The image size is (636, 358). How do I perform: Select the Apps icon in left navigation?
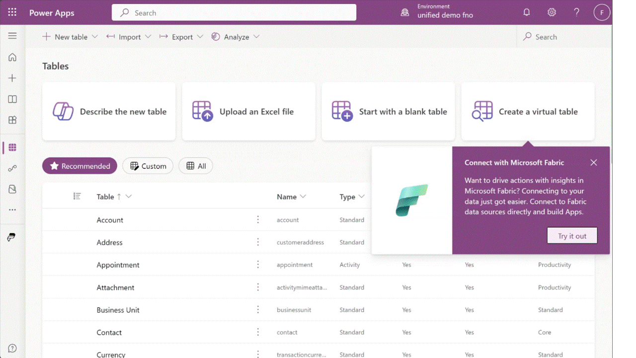pyautogui.click(x=12, y=120)
